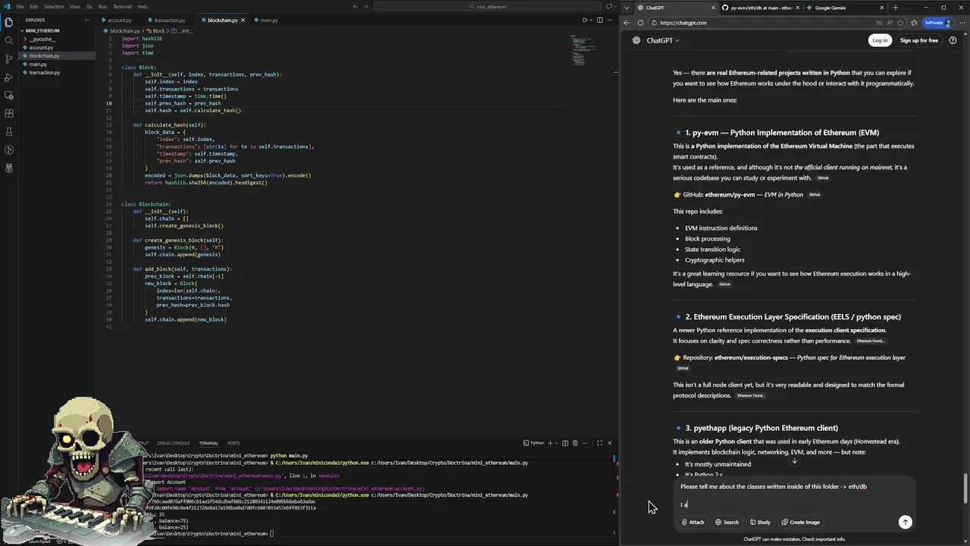
Task: Split the editor to the right
Action: point(599,20)
